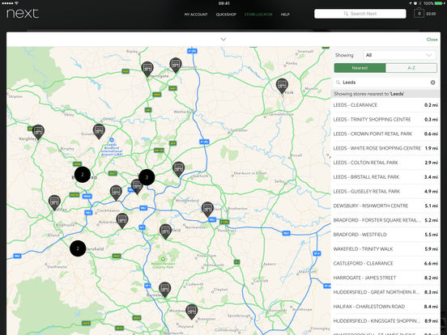Select Bradford - Forster Square Retail store
Viewport: 447px width, 335px height.
pyautogui.click(x=385, y=220)
